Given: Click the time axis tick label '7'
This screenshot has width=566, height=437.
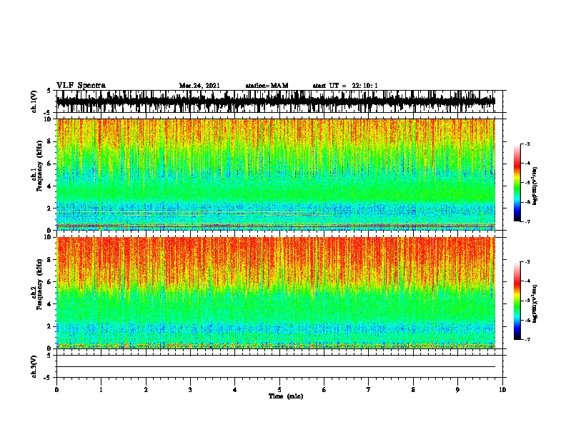Looking at the screenshot, I should pyautogui.click(x=369, y=390).
